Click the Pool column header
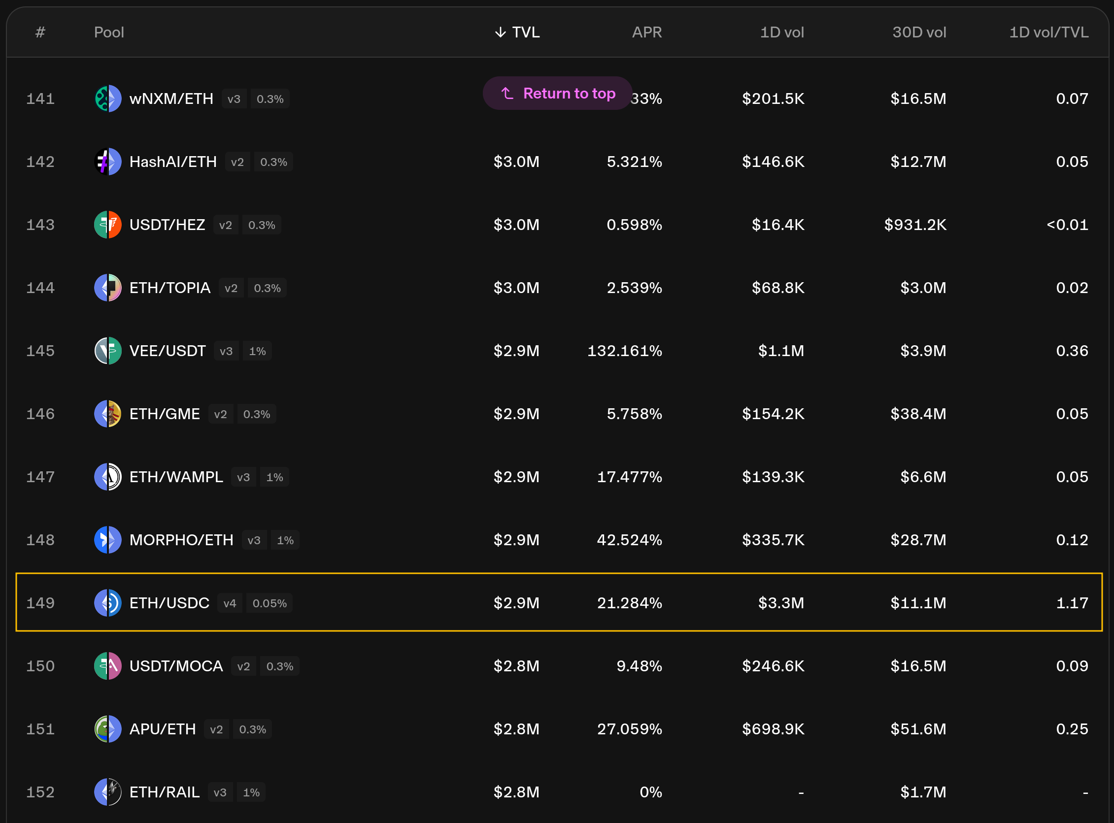The height and width of the screenshot is (823, 1114). 109,33
